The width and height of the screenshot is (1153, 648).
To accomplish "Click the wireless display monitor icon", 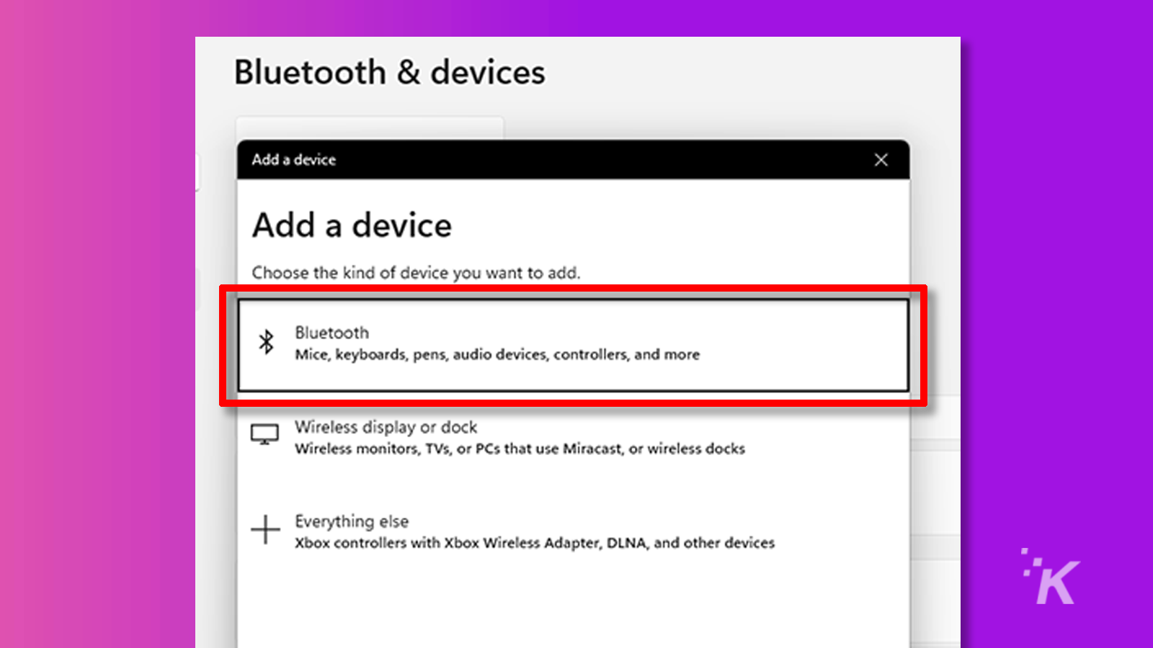I will [264, 435].
